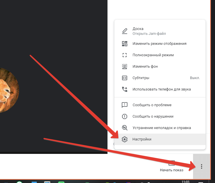
Task: Select Полноэкранный режим menu entry
Action: [x=153, y=55]
